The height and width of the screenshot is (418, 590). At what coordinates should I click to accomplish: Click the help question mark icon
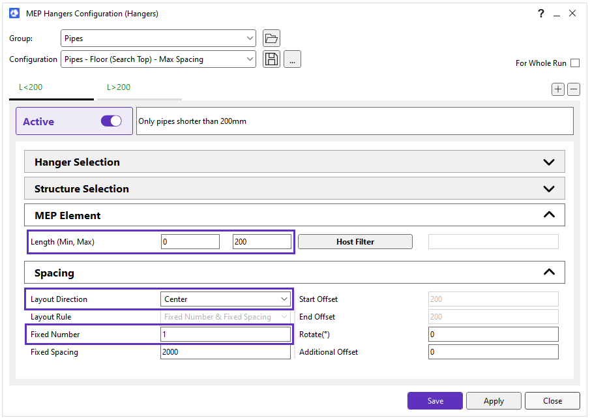point(540,13)
